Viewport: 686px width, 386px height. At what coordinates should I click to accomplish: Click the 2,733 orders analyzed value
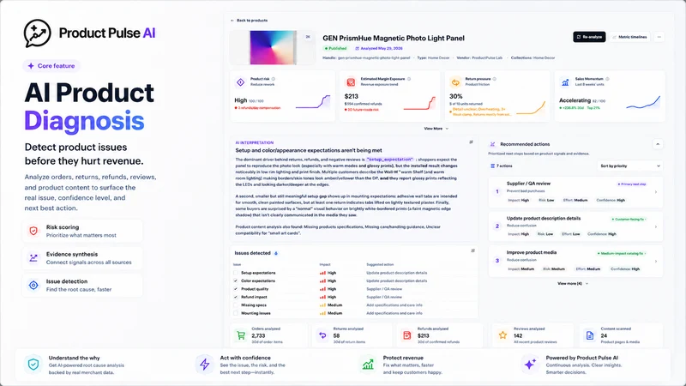coord(258,335)
